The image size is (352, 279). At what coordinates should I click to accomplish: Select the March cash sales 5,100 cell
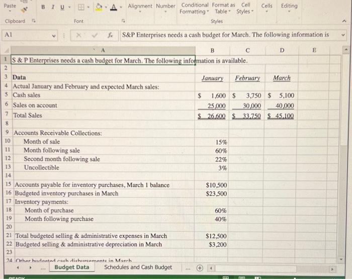click(282, 96)
